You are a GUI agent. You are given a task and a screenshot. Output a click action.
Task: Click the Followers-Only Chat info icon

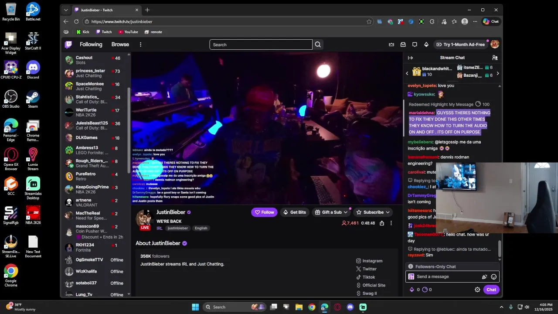point(411,266)
